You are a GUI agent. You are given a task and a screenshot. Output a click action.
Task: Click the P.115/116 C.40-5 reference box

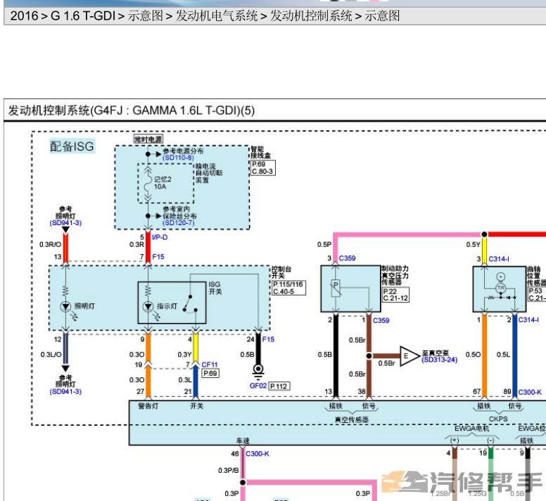click(x=288, y=288)
